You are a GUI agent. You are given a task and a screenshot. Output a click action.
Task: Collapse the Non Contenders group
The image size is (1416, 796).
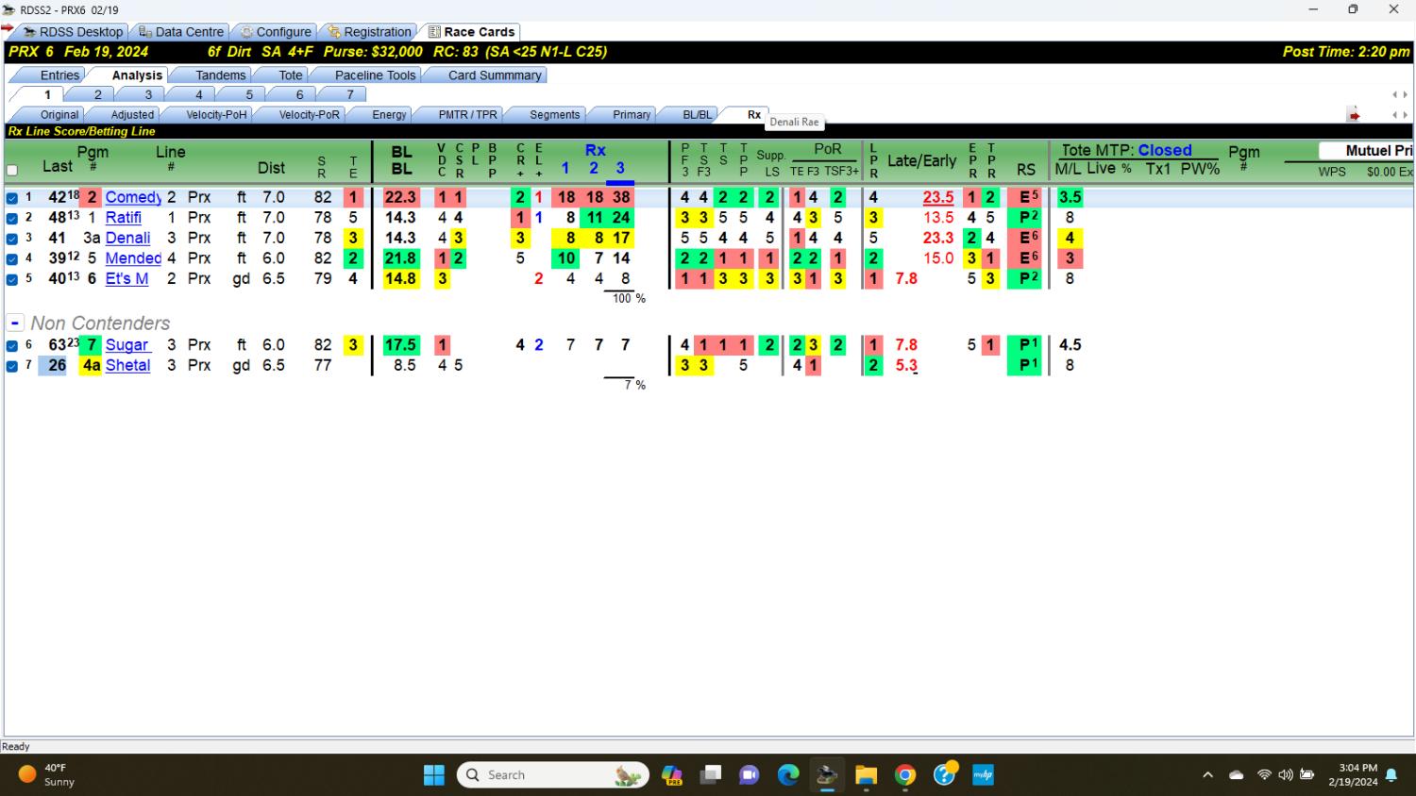tap(15, 323)
